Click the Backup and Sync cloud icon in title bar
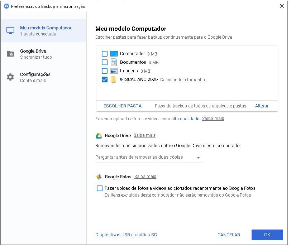The width and height of the screenshot is (291, 246). (x=6, y=6)
